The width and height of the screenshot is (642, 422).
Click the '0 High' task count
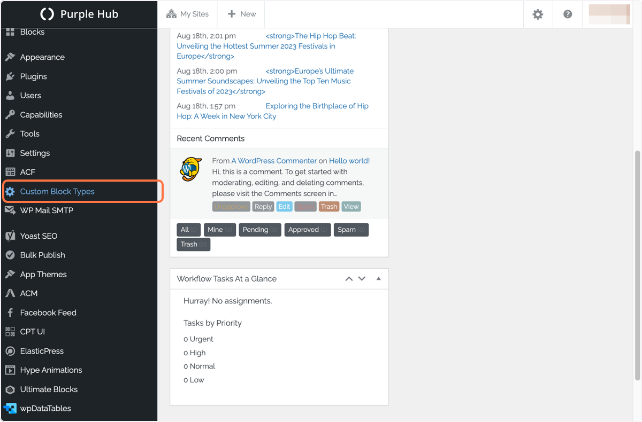[195, 353]
